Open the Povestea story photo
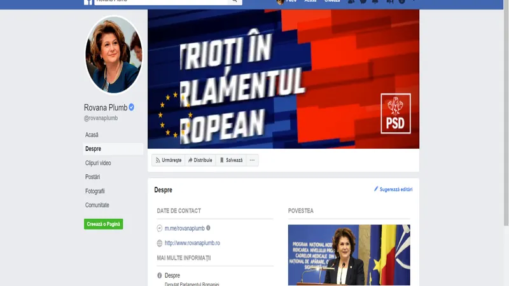The image size is (509, 286). [349, 255]
